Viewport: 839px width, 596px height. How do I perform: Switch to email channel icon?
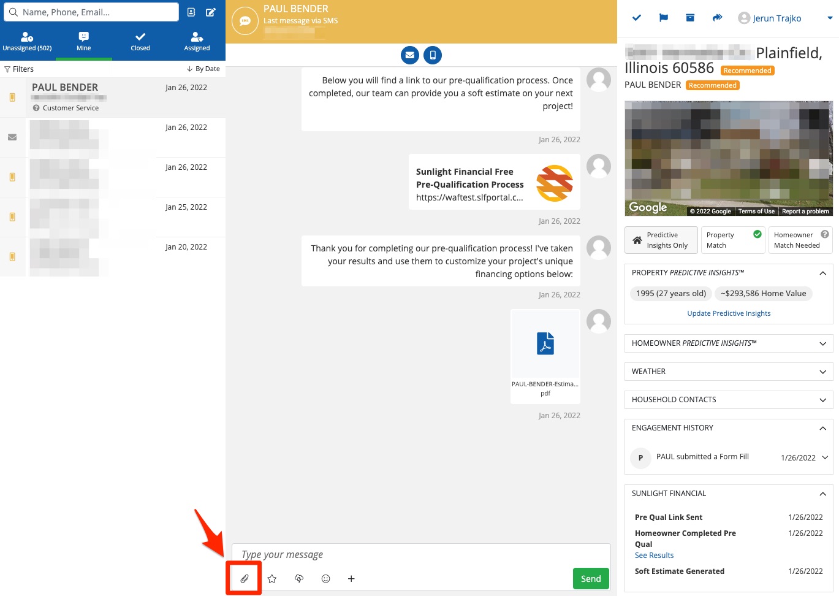[410, 55]
